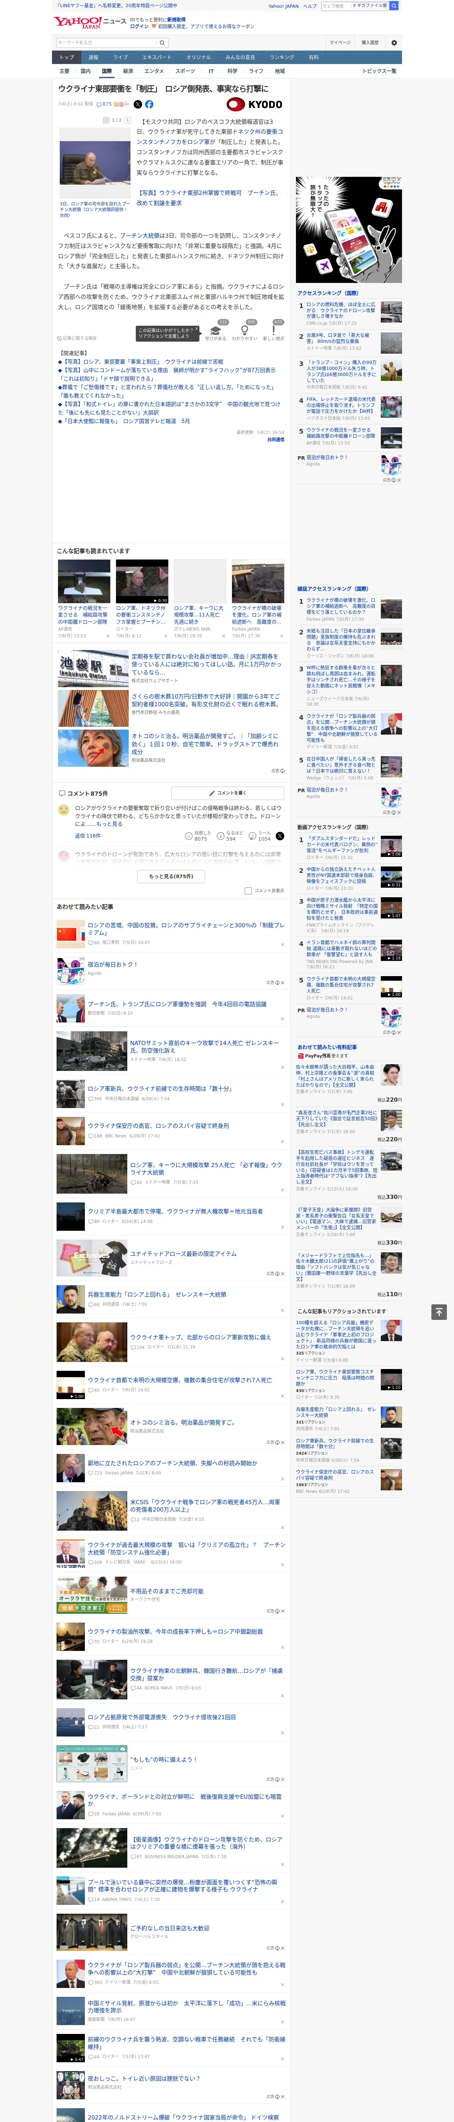Viewport: 454px width, 2122px height.
Task: Click the Yahoo! JAPAN News logo
Action: (90, 22)
